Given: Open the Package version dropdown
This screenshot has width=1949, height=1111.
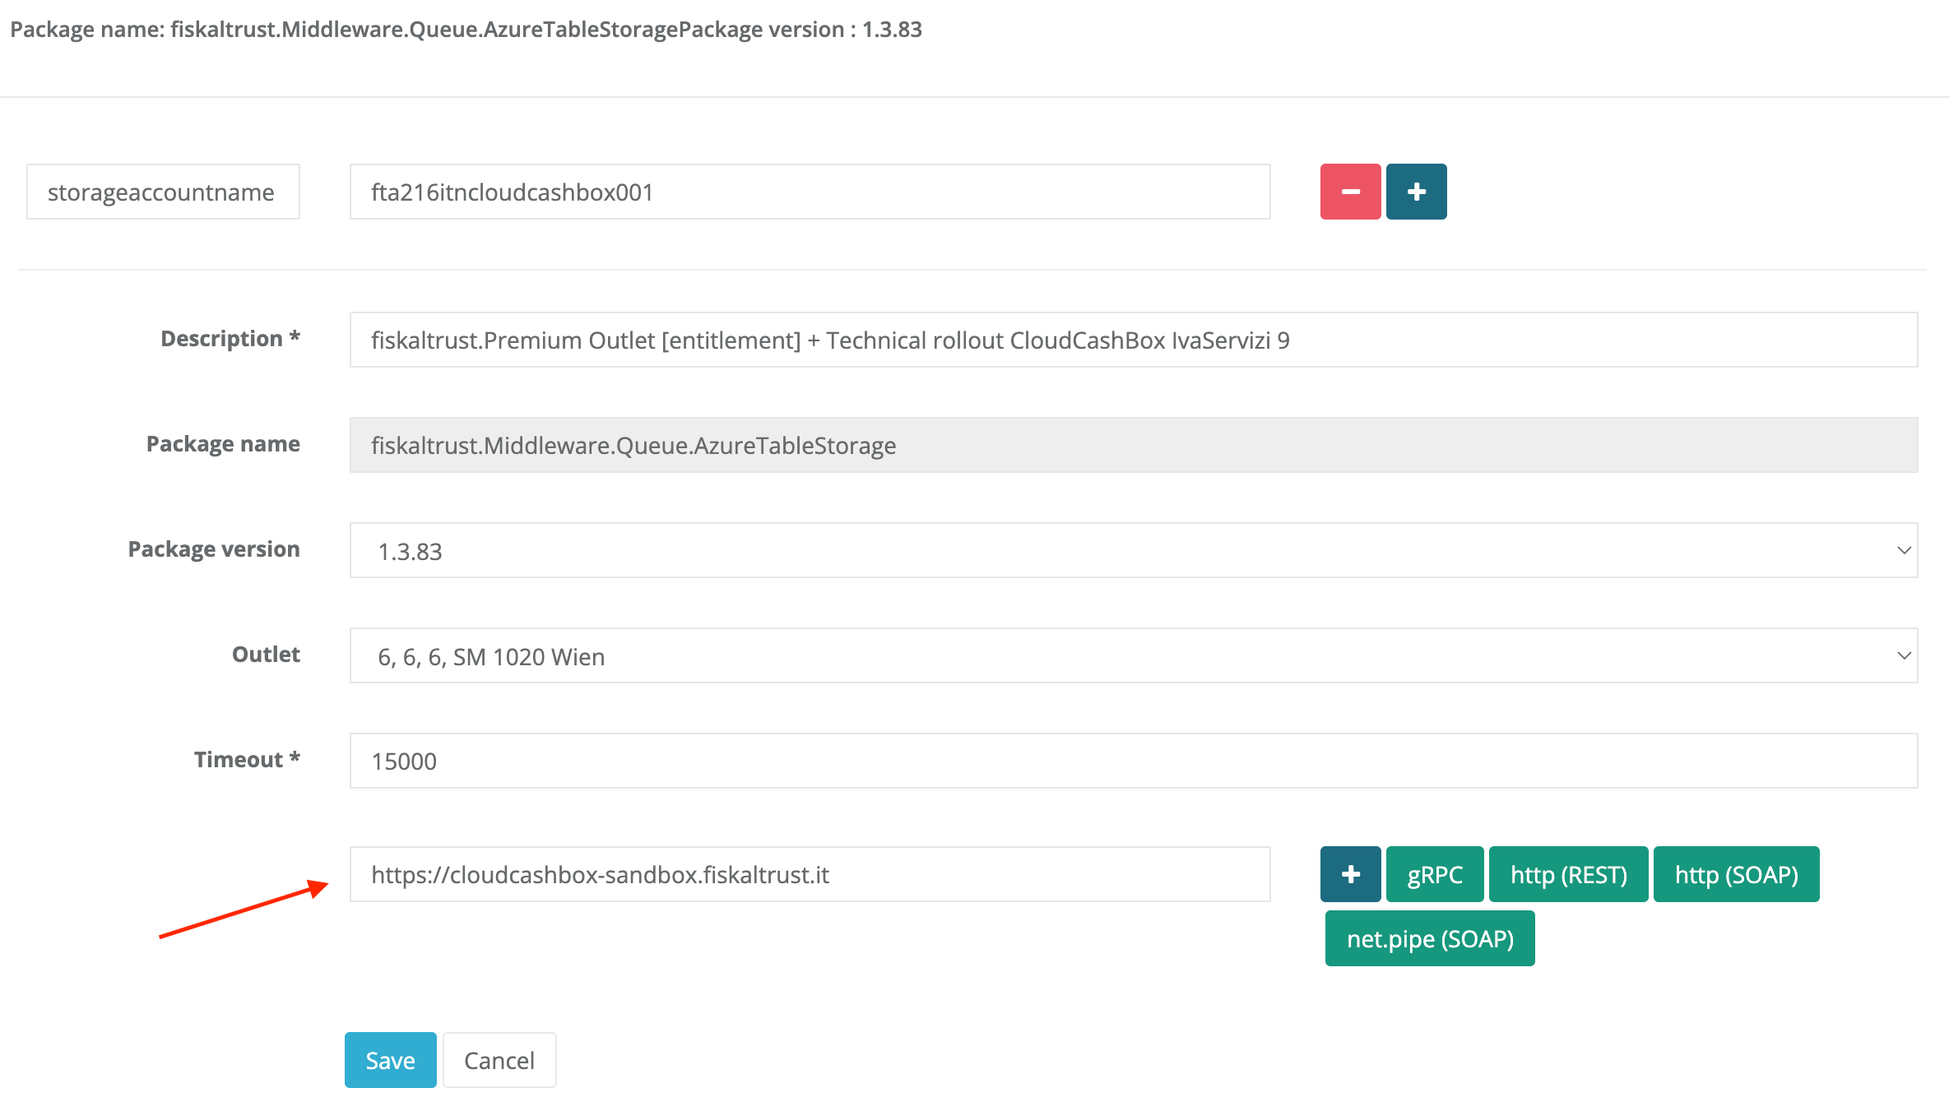Looking at the screenshot, I should (1134, 550).
